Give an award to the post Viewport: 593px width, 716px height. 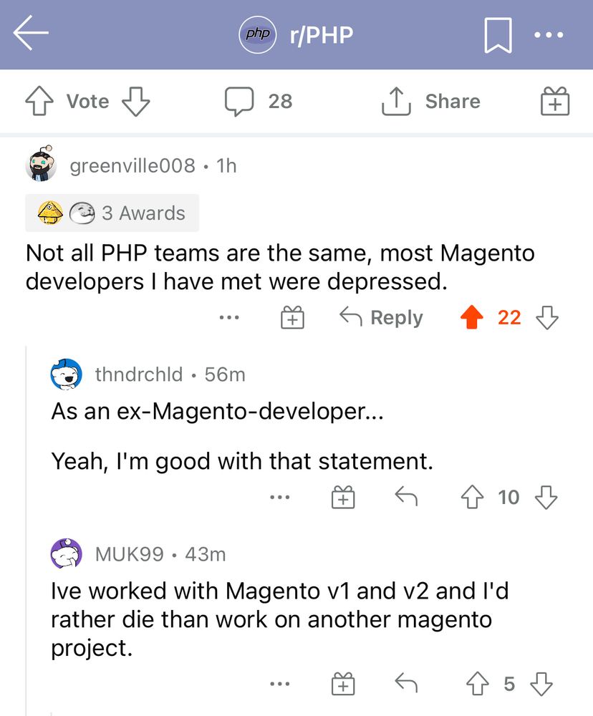click(x=554, y=102)
